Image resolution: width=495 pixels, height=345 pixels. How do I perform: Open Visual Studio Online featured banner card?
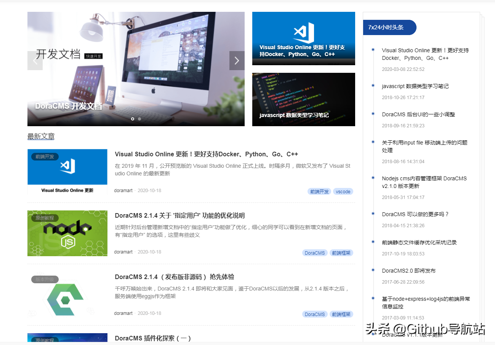click(304, 39)
